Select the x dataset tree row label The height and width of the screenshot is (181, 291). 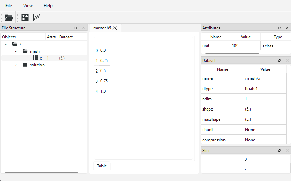[41, 58]
